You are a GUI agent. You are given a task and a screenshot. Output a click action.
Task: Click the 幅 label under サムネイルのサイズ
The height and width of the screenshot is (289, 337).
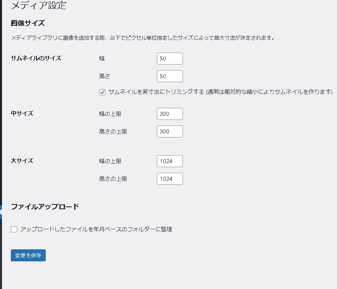click(102, 59)
